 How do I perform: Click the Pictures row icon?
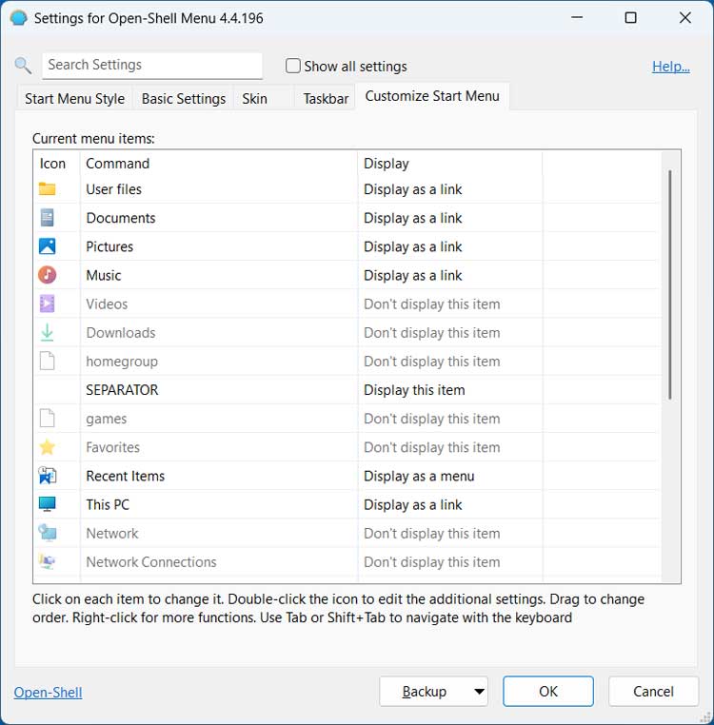click(48, 246)
